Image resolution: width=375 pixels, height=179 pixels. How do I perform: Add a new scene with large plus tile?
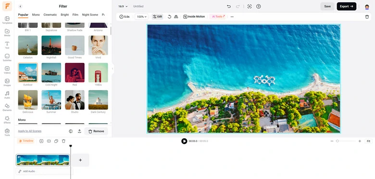80,160
